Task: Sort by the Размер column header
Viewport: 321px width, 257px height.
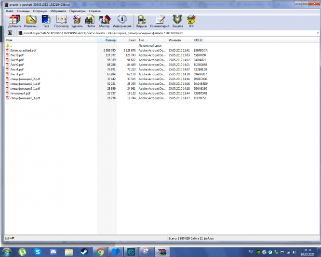Action: click(107, 40)
